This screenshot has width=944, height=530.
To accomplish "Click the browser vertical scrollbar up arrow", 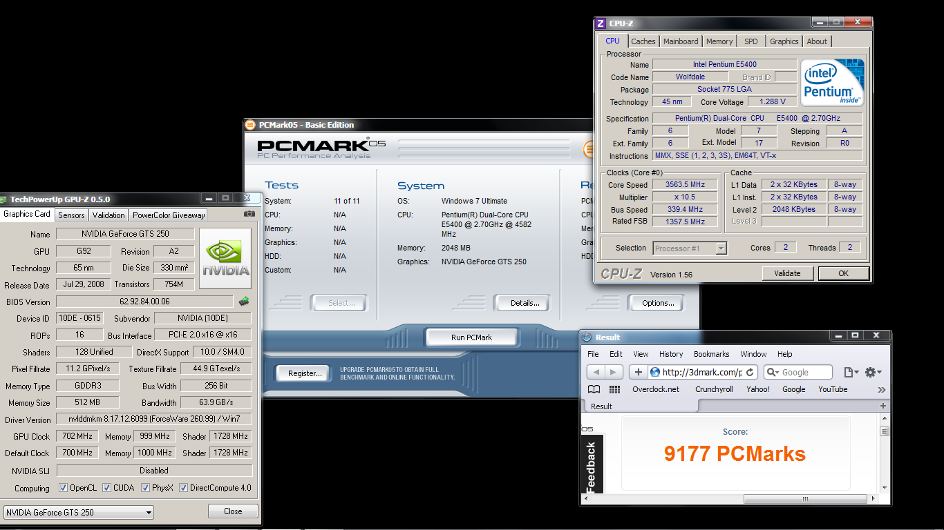I will click(x=884, y=419).
